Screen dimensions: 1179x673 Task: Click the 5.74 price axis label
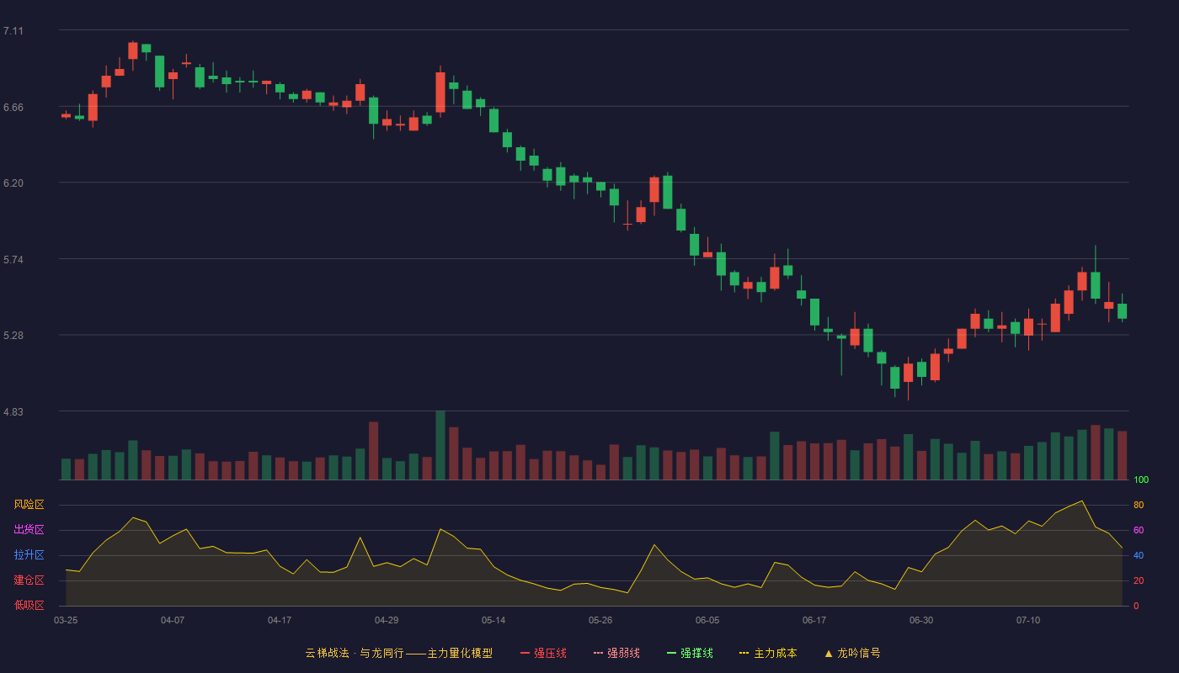[13, 259]
